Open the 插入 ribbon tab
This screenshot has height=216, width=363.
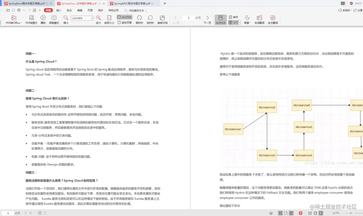(59, 10)
